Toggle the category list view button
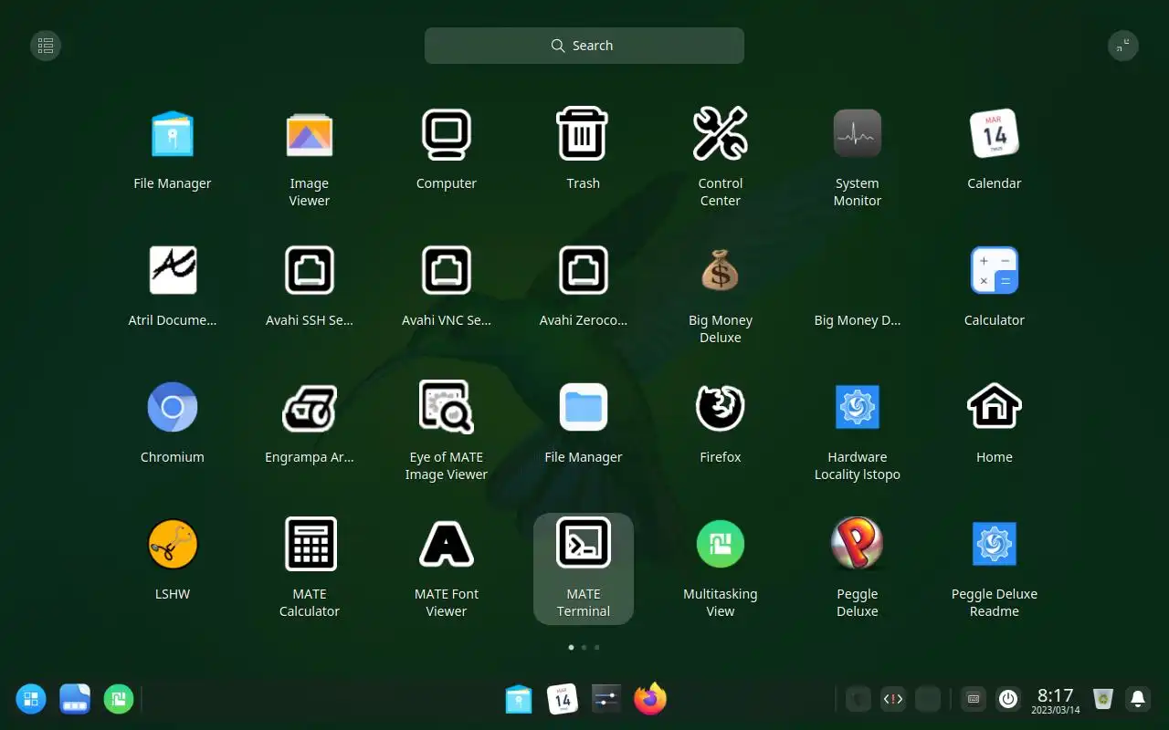 click(x=46, y=46)
